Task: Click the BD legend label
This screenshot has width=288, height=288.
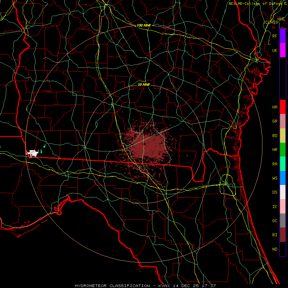Action: (x=275, y=136)
